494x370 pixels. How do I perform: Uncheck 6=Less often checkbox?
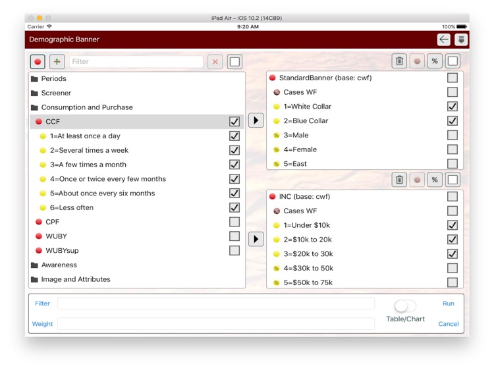(x=234, y=207)
